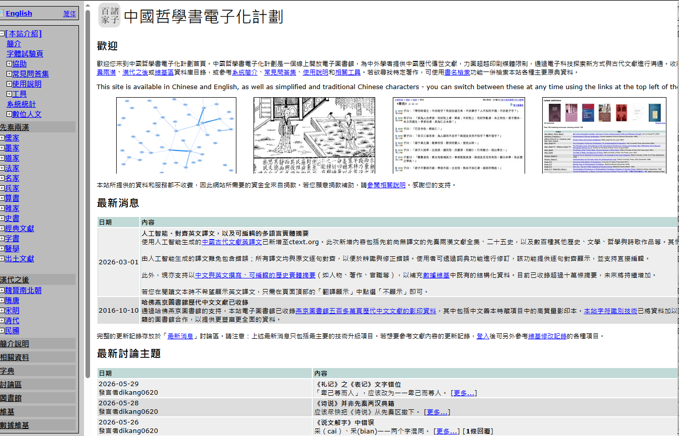Open the 本站字符識別技術 link
Screen dimensions: 679x436
point(611,311)
